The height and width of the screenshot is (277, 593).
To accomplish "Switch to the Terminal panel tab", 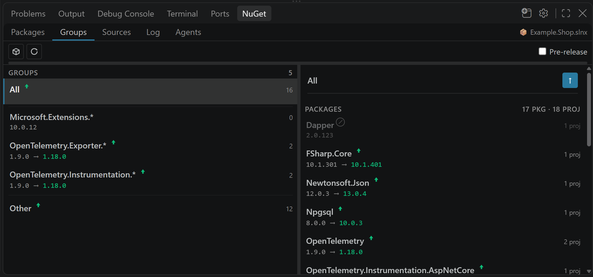I will pyautogui.click(x=182, y=14).
